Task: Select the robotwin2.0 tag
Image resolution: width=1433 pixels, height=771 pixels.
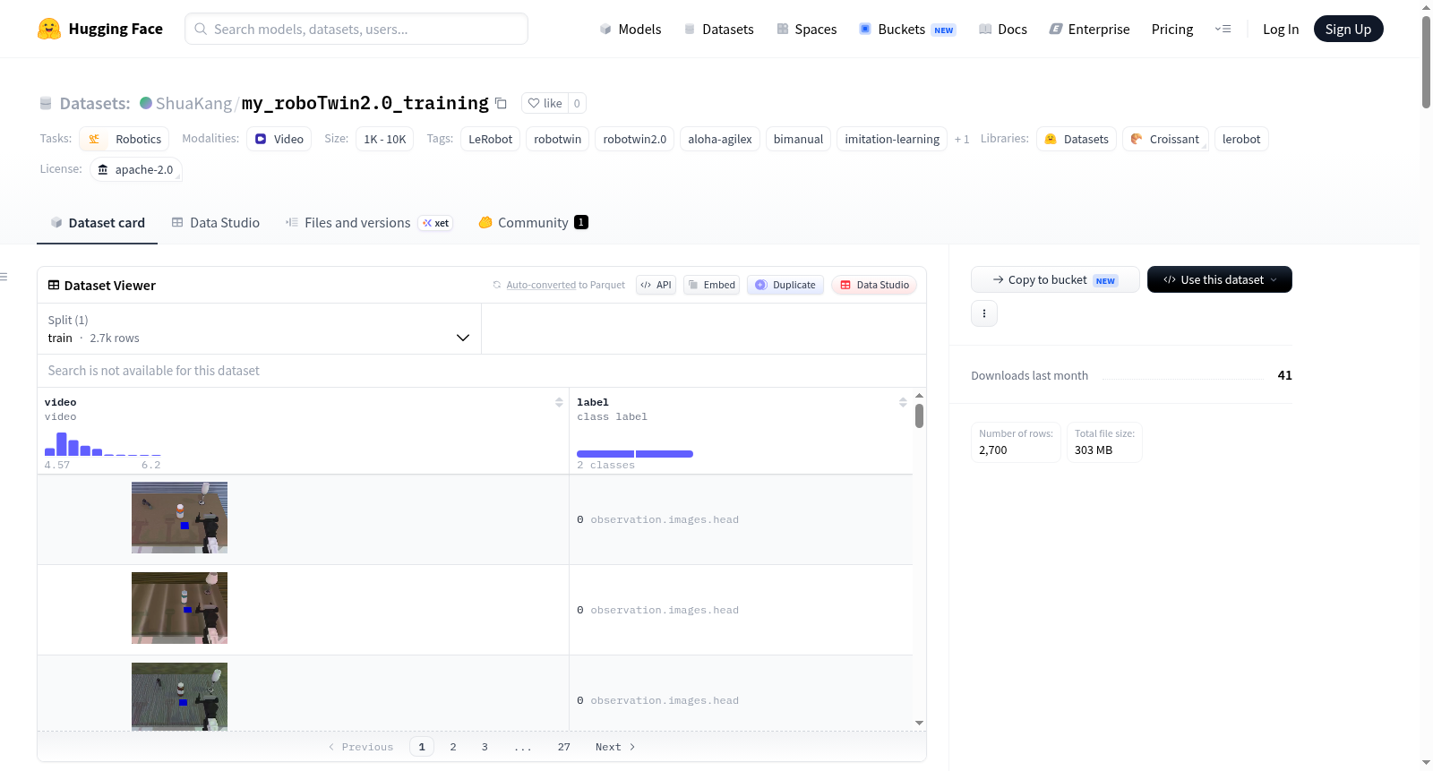Action: coord(635,139)
